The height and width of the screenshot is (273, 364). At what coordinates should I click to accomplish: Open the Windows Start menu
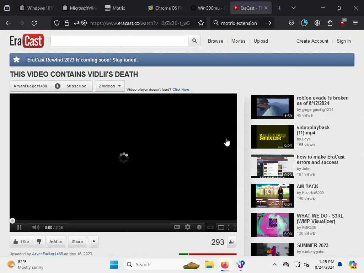[x=114, y=264]
